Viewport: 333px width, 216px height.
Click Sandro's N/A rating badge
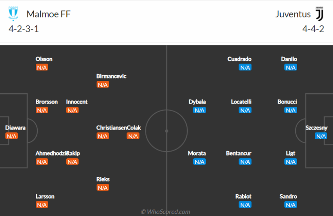point(291,205)
